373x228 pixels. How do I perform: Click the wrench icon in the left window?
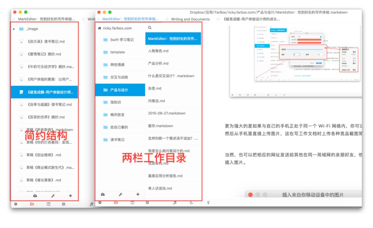point(53,196)
